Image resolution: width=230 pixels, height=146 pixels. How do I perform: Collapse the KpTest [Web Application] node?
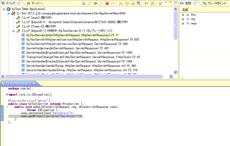click(4, 9)
